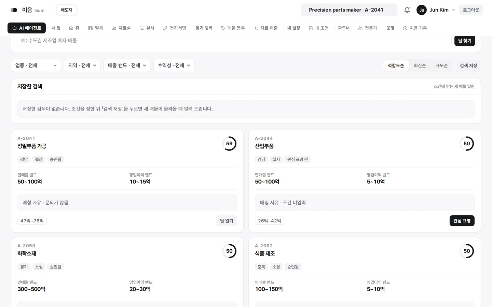Go to 내 설정 menu

tap(293, 28)
